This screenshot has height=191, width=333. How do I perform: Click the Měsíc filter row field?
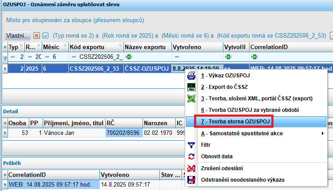(53, 57)
